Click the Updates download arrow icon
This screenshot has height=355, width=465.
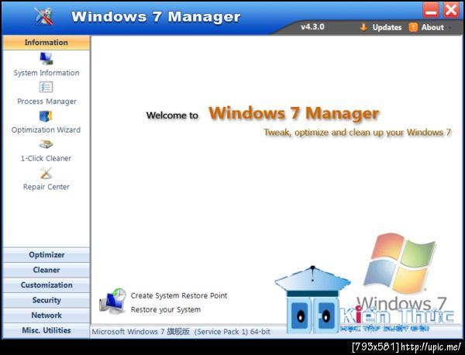[x=363, y=27]
